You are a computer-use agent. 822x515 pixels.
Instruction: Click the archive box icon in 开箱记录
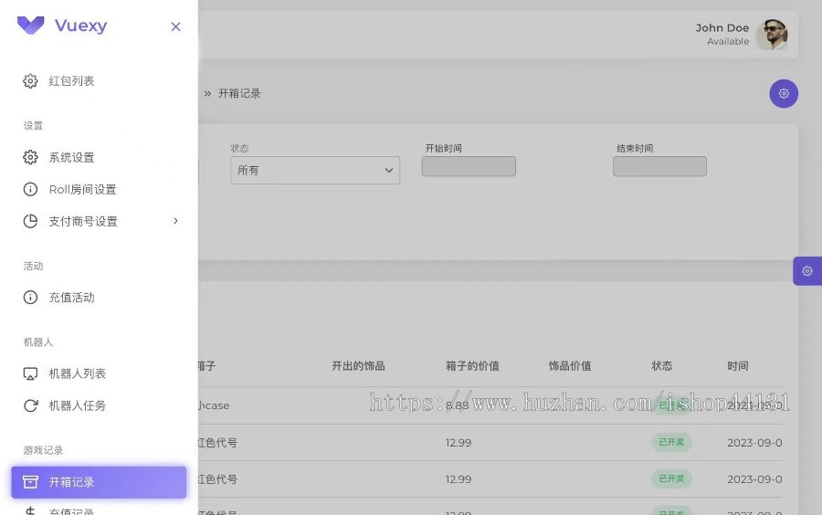[30, 482]
